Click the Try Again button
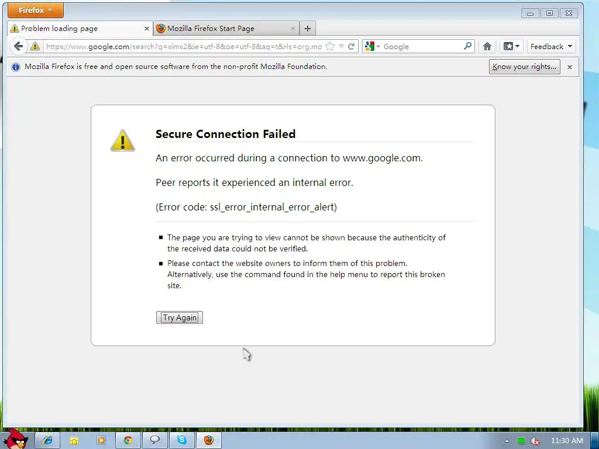599x449 pixels. [180, 317]
